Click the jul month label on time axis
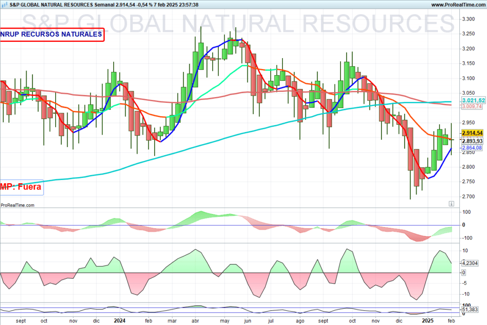The height and width of the screenshot is (325, 487). click(271, 321)
